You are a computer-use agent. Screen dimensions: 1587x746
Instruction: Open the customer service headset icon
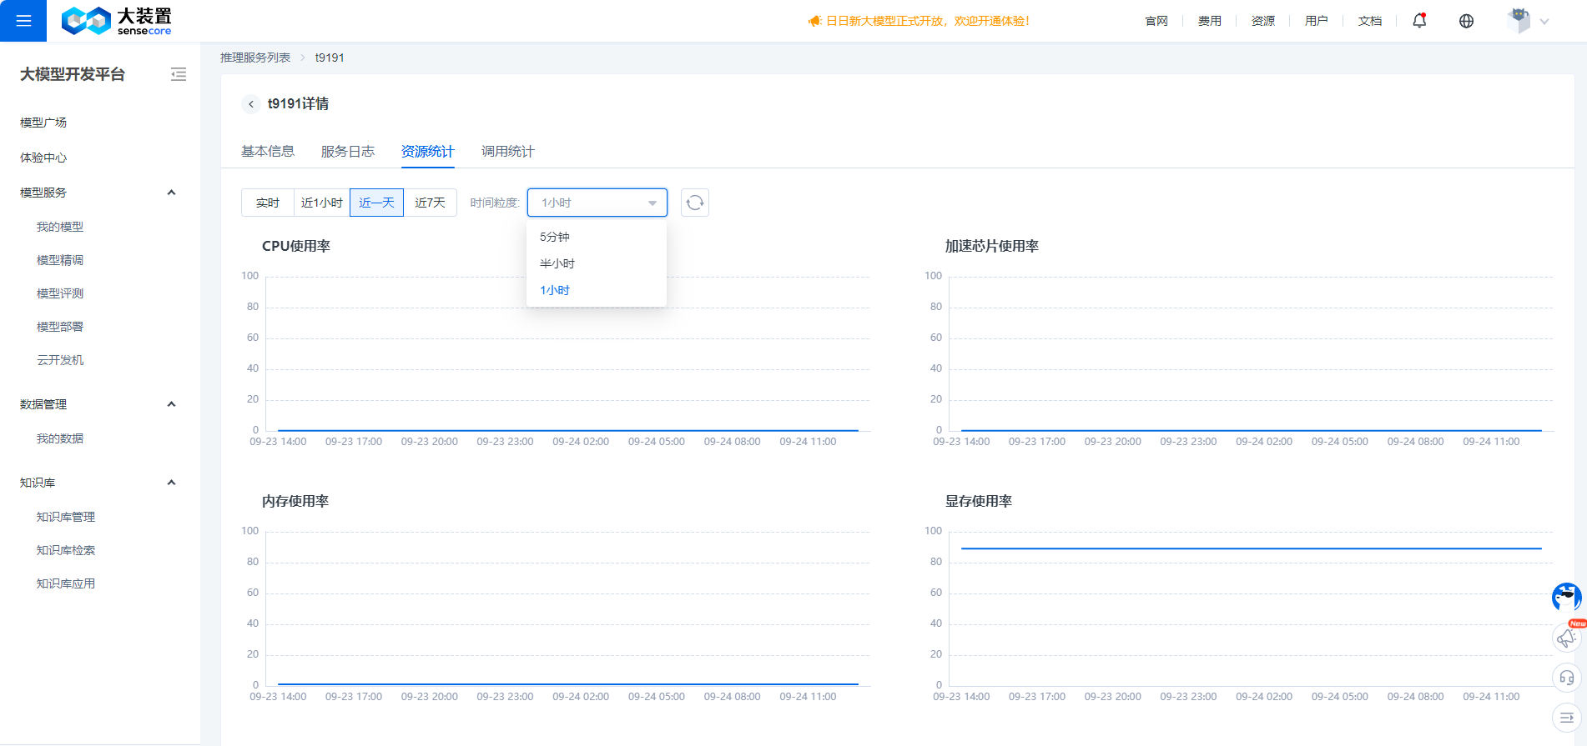(1566, 678)
